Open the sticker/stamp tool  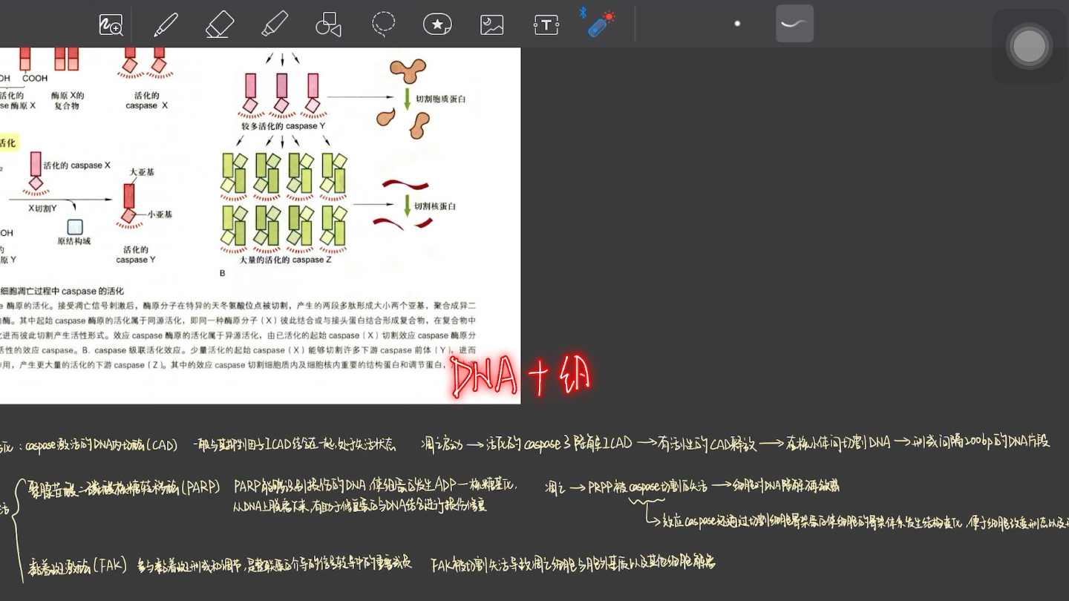437,23
